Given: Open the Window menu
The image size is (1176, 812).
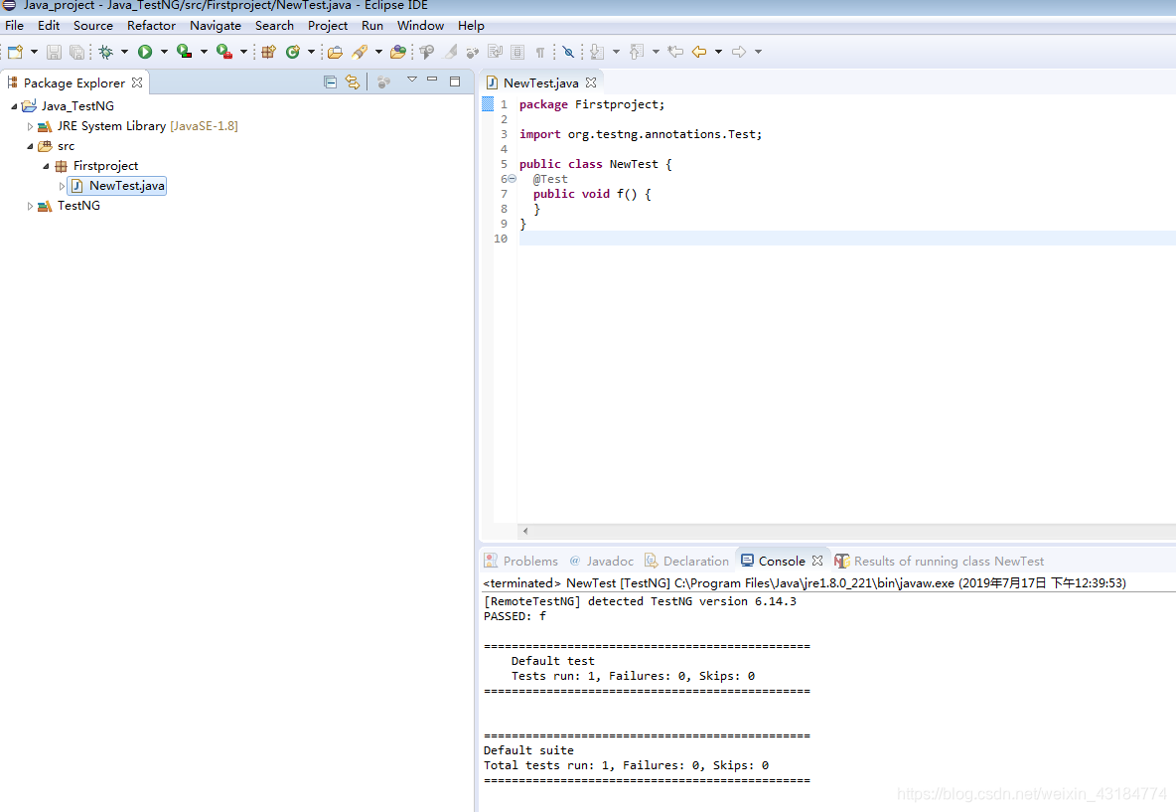Looking at the screenshot, I should point(420,26).
